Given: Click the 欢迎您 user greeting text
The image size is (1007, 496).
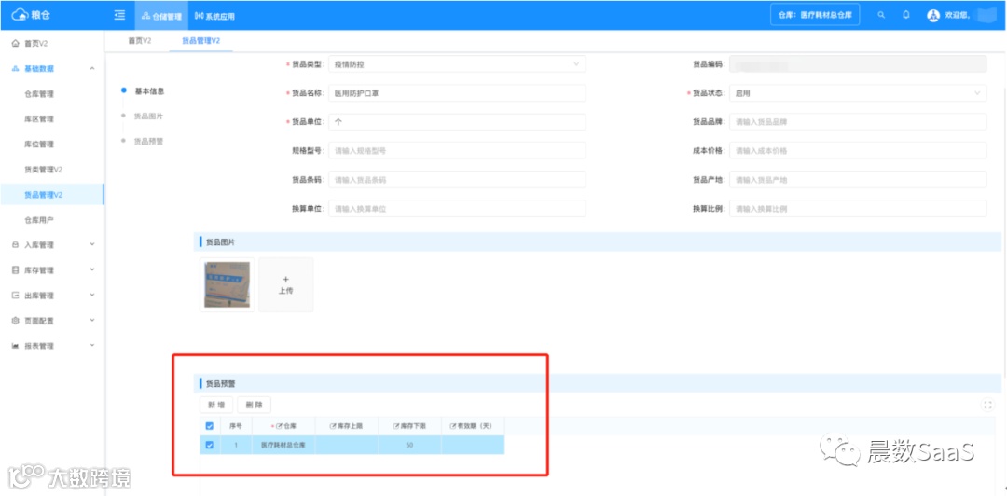Looking at the screenshot, I should 958,16.
